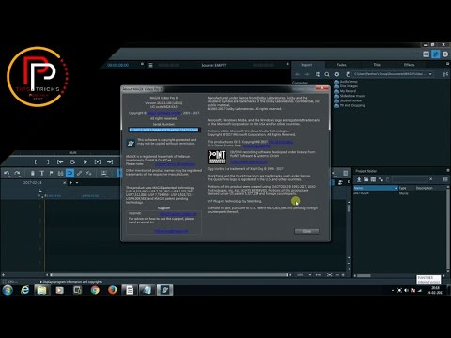
Task: Click the up-one-level arrow beside the path
Action: (348, 74)
